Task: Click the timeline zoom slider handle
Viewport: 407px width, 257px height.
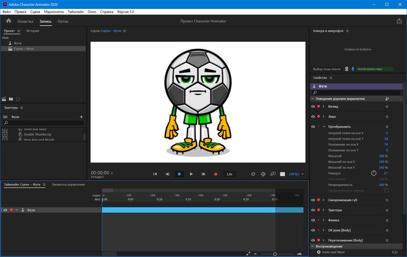Action: coord(275,254)
